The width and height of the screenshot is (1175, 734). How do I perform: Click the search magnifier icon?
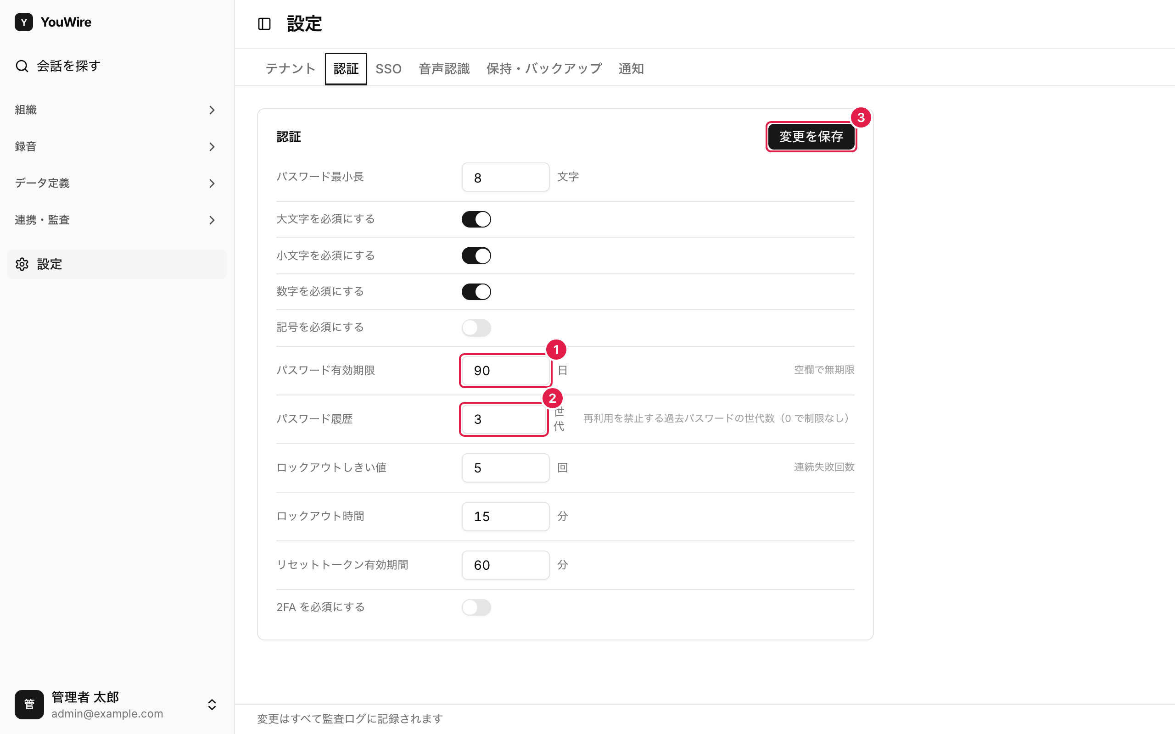22,66
